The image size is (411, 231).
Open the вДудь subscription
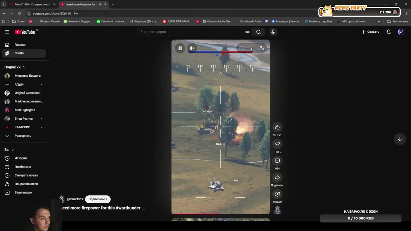click(24, 84)
